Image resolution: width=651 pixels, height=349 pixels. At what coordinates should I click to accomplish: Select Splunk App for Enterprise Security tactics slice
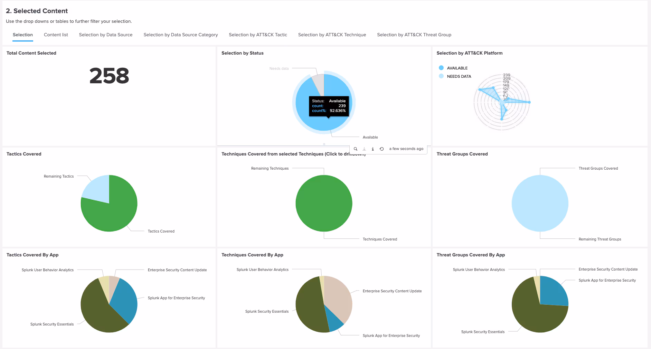125,301
